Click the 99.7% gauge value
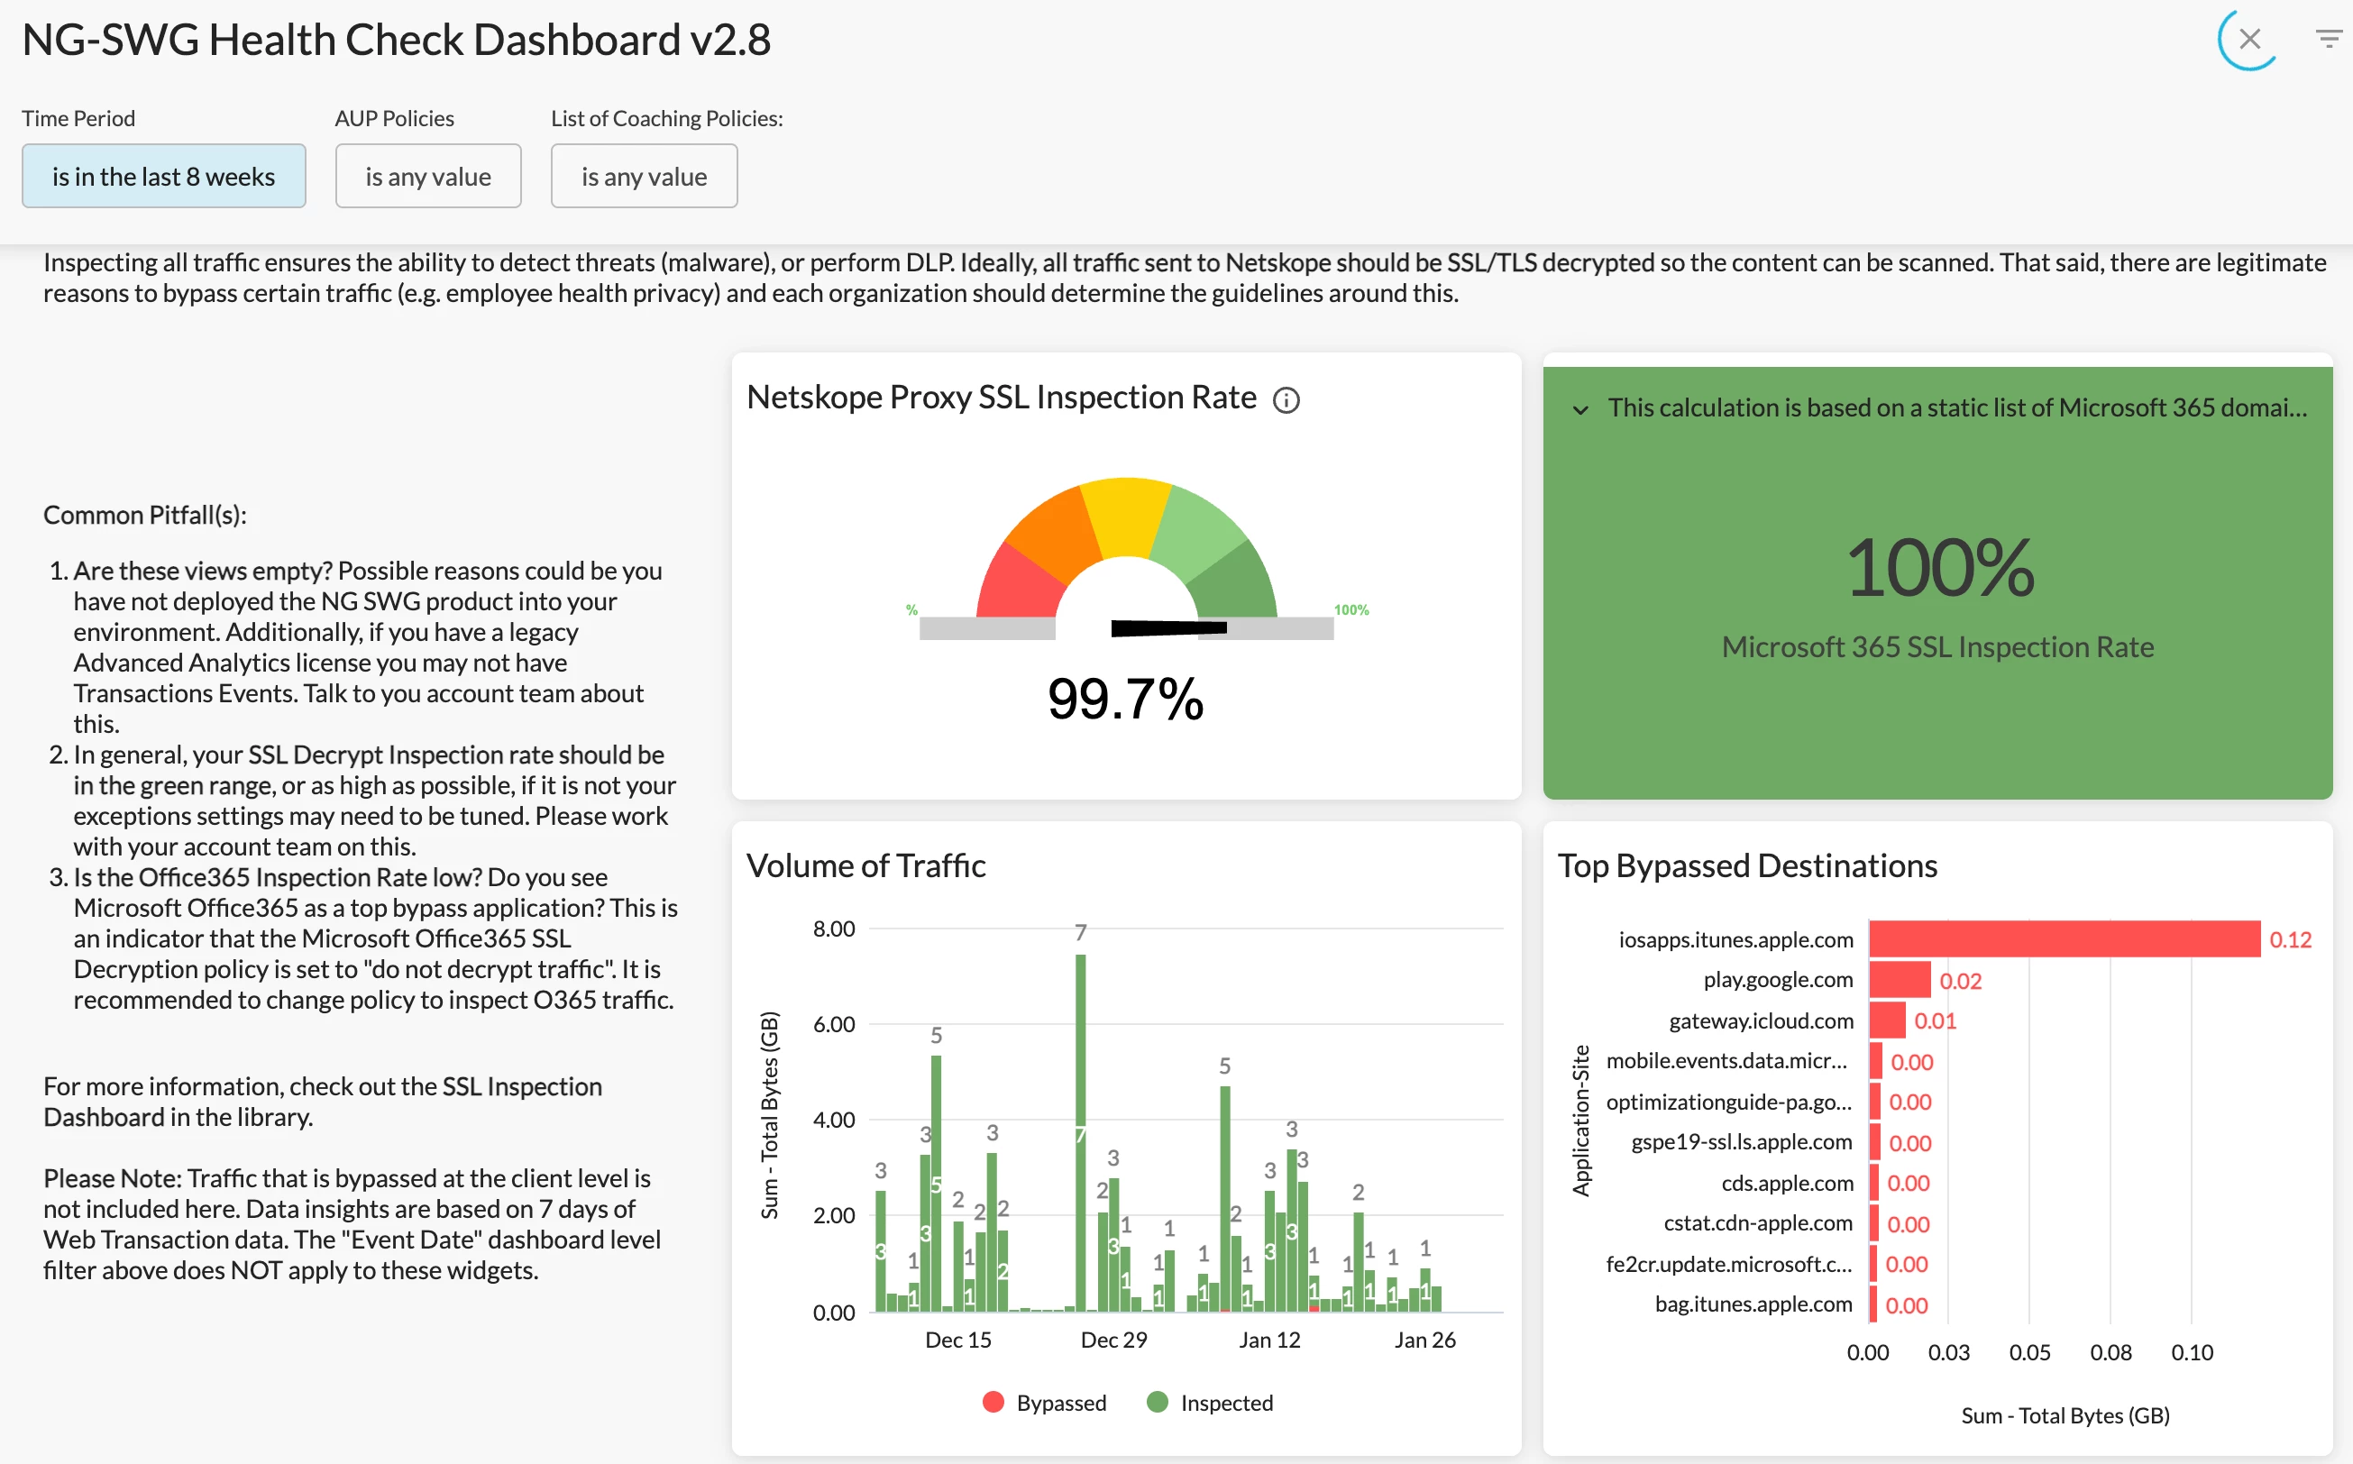2353x1464 pixels. (1125, 699)
